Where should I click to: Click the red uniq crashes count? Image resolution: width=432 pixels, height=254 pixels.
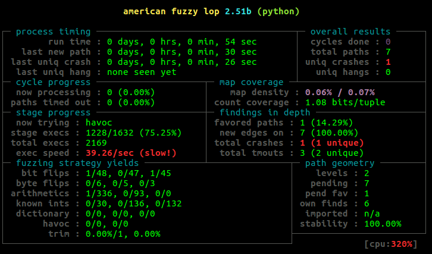pos(387,62)
